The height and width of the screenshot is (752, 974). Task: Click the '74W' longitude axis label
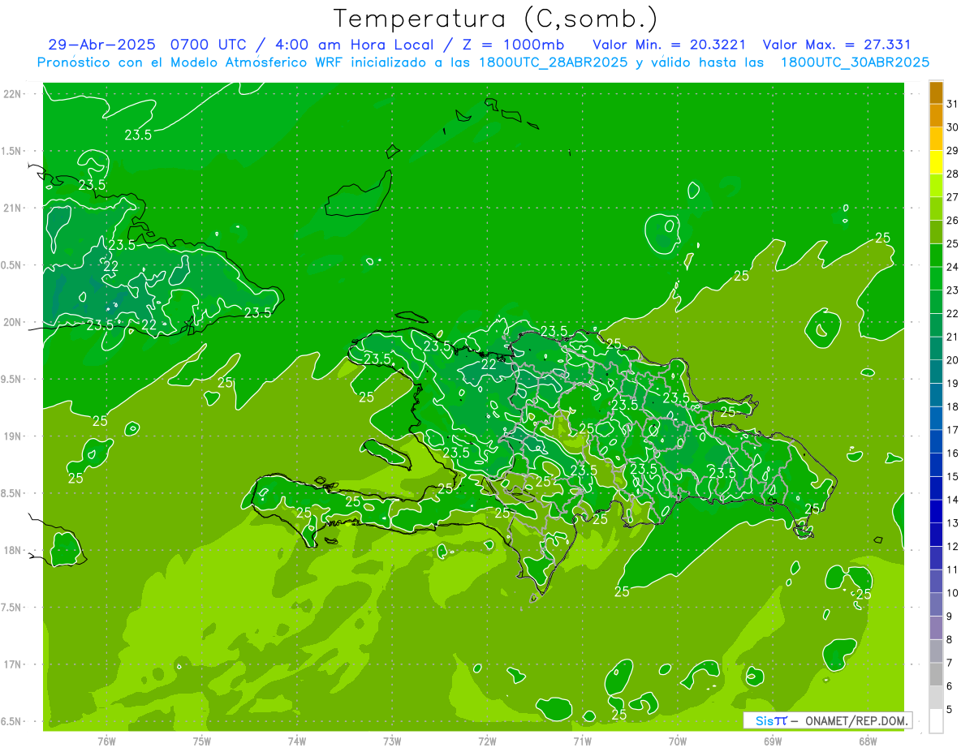(297, 741)
